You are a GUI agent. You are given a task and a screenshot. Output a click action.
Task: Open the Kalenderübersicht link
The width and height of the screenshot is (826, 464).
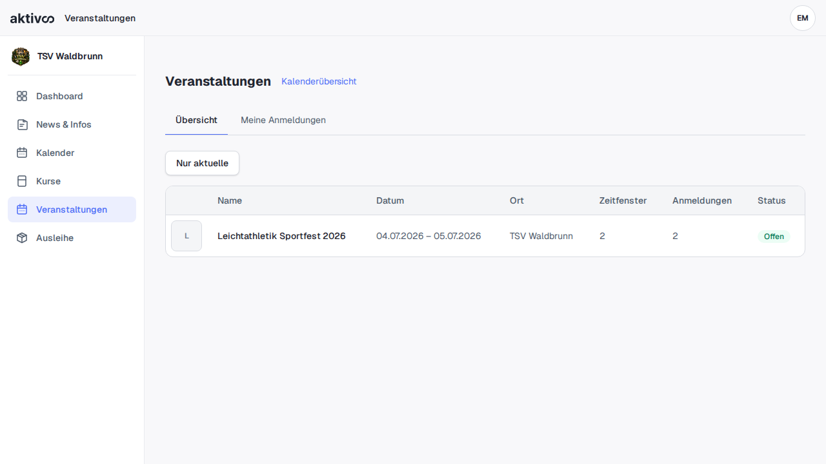pyautogui.click(x=319, y=81)
